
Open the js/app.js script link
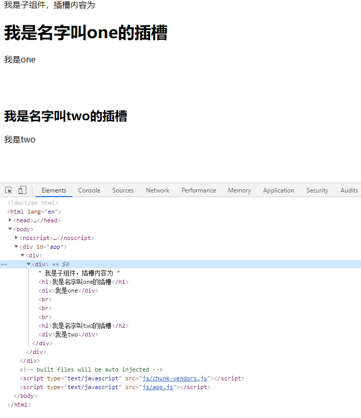(x=158, y=387)
